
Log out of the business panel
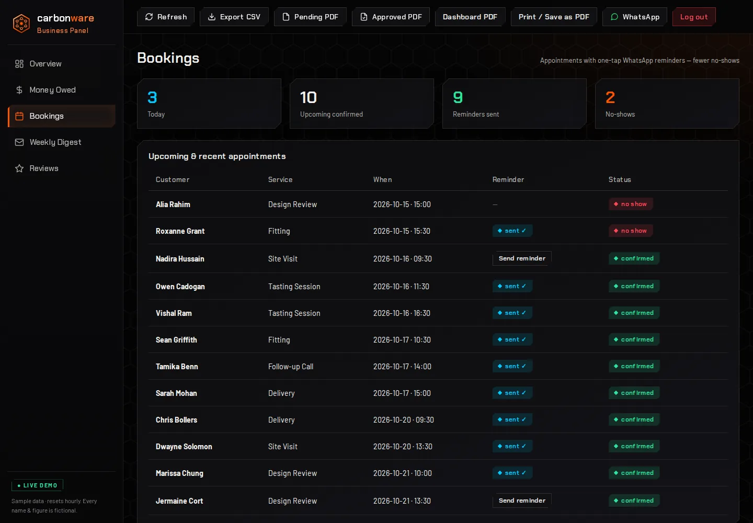tap(694, 17)
